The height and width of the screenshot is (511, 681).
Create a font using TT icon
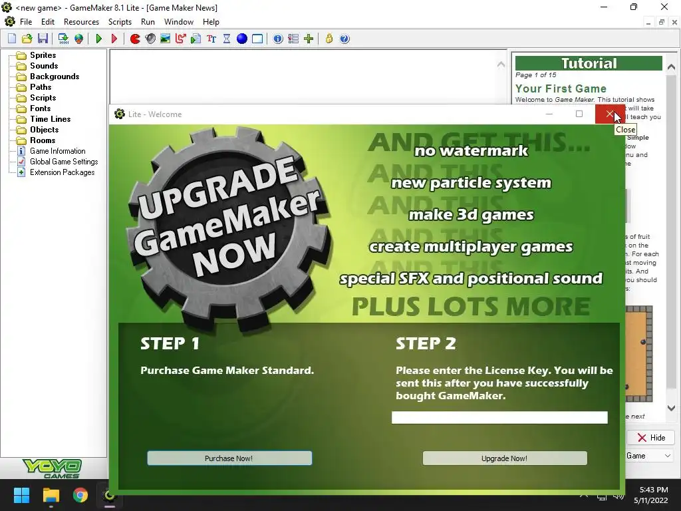coord(211,39)
